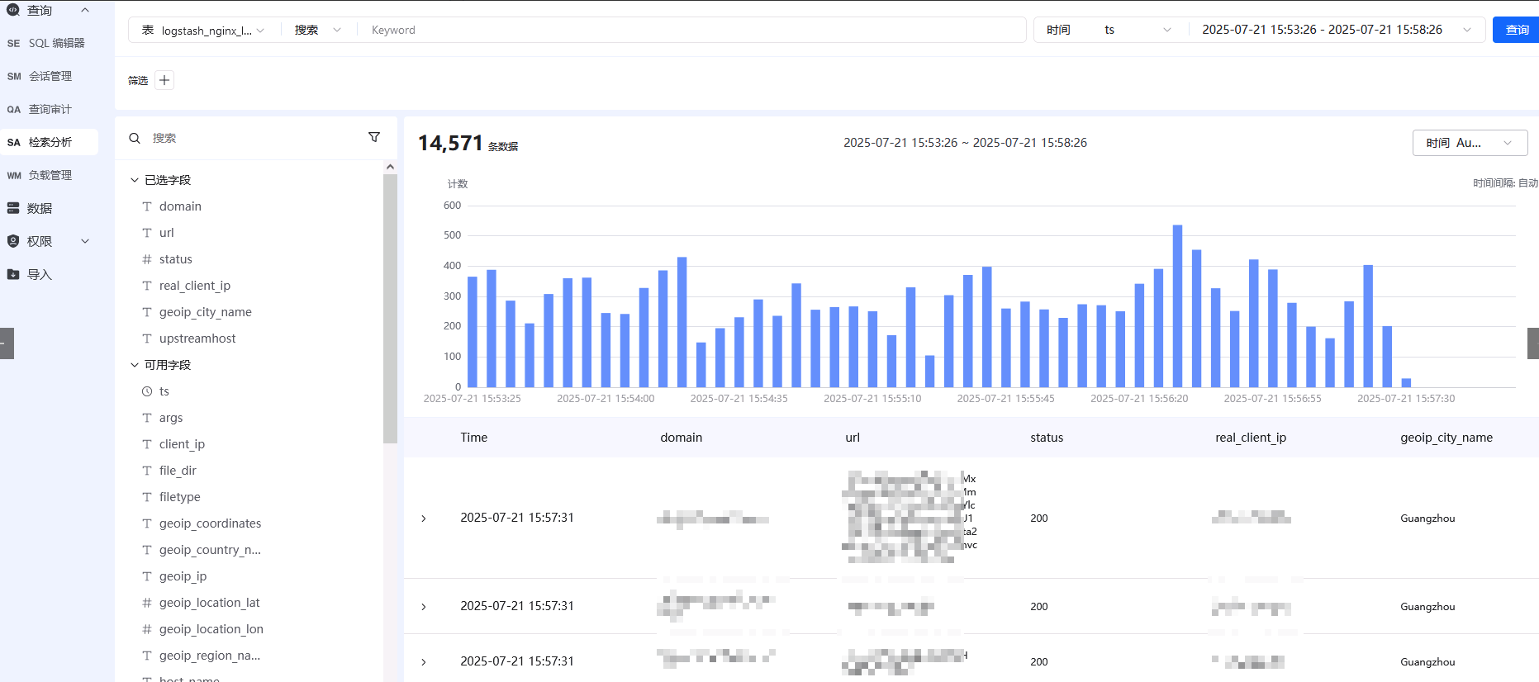This screenshot has width=1539, height=682.
Task: Click the search magnifier icon in field panel
Action: pyautogui.click(x=135, y=138)
